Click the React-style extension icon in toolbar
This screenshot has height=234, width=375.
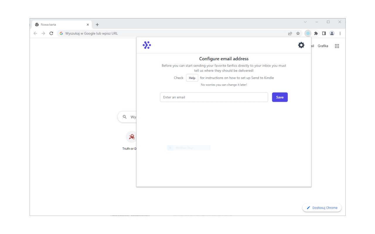[x=308, y=33]
